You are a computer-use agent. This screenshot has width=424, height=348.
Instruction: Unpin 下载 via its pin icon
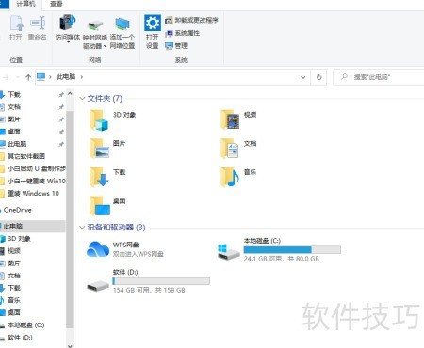pyautogui.click(x=61, y=94)
